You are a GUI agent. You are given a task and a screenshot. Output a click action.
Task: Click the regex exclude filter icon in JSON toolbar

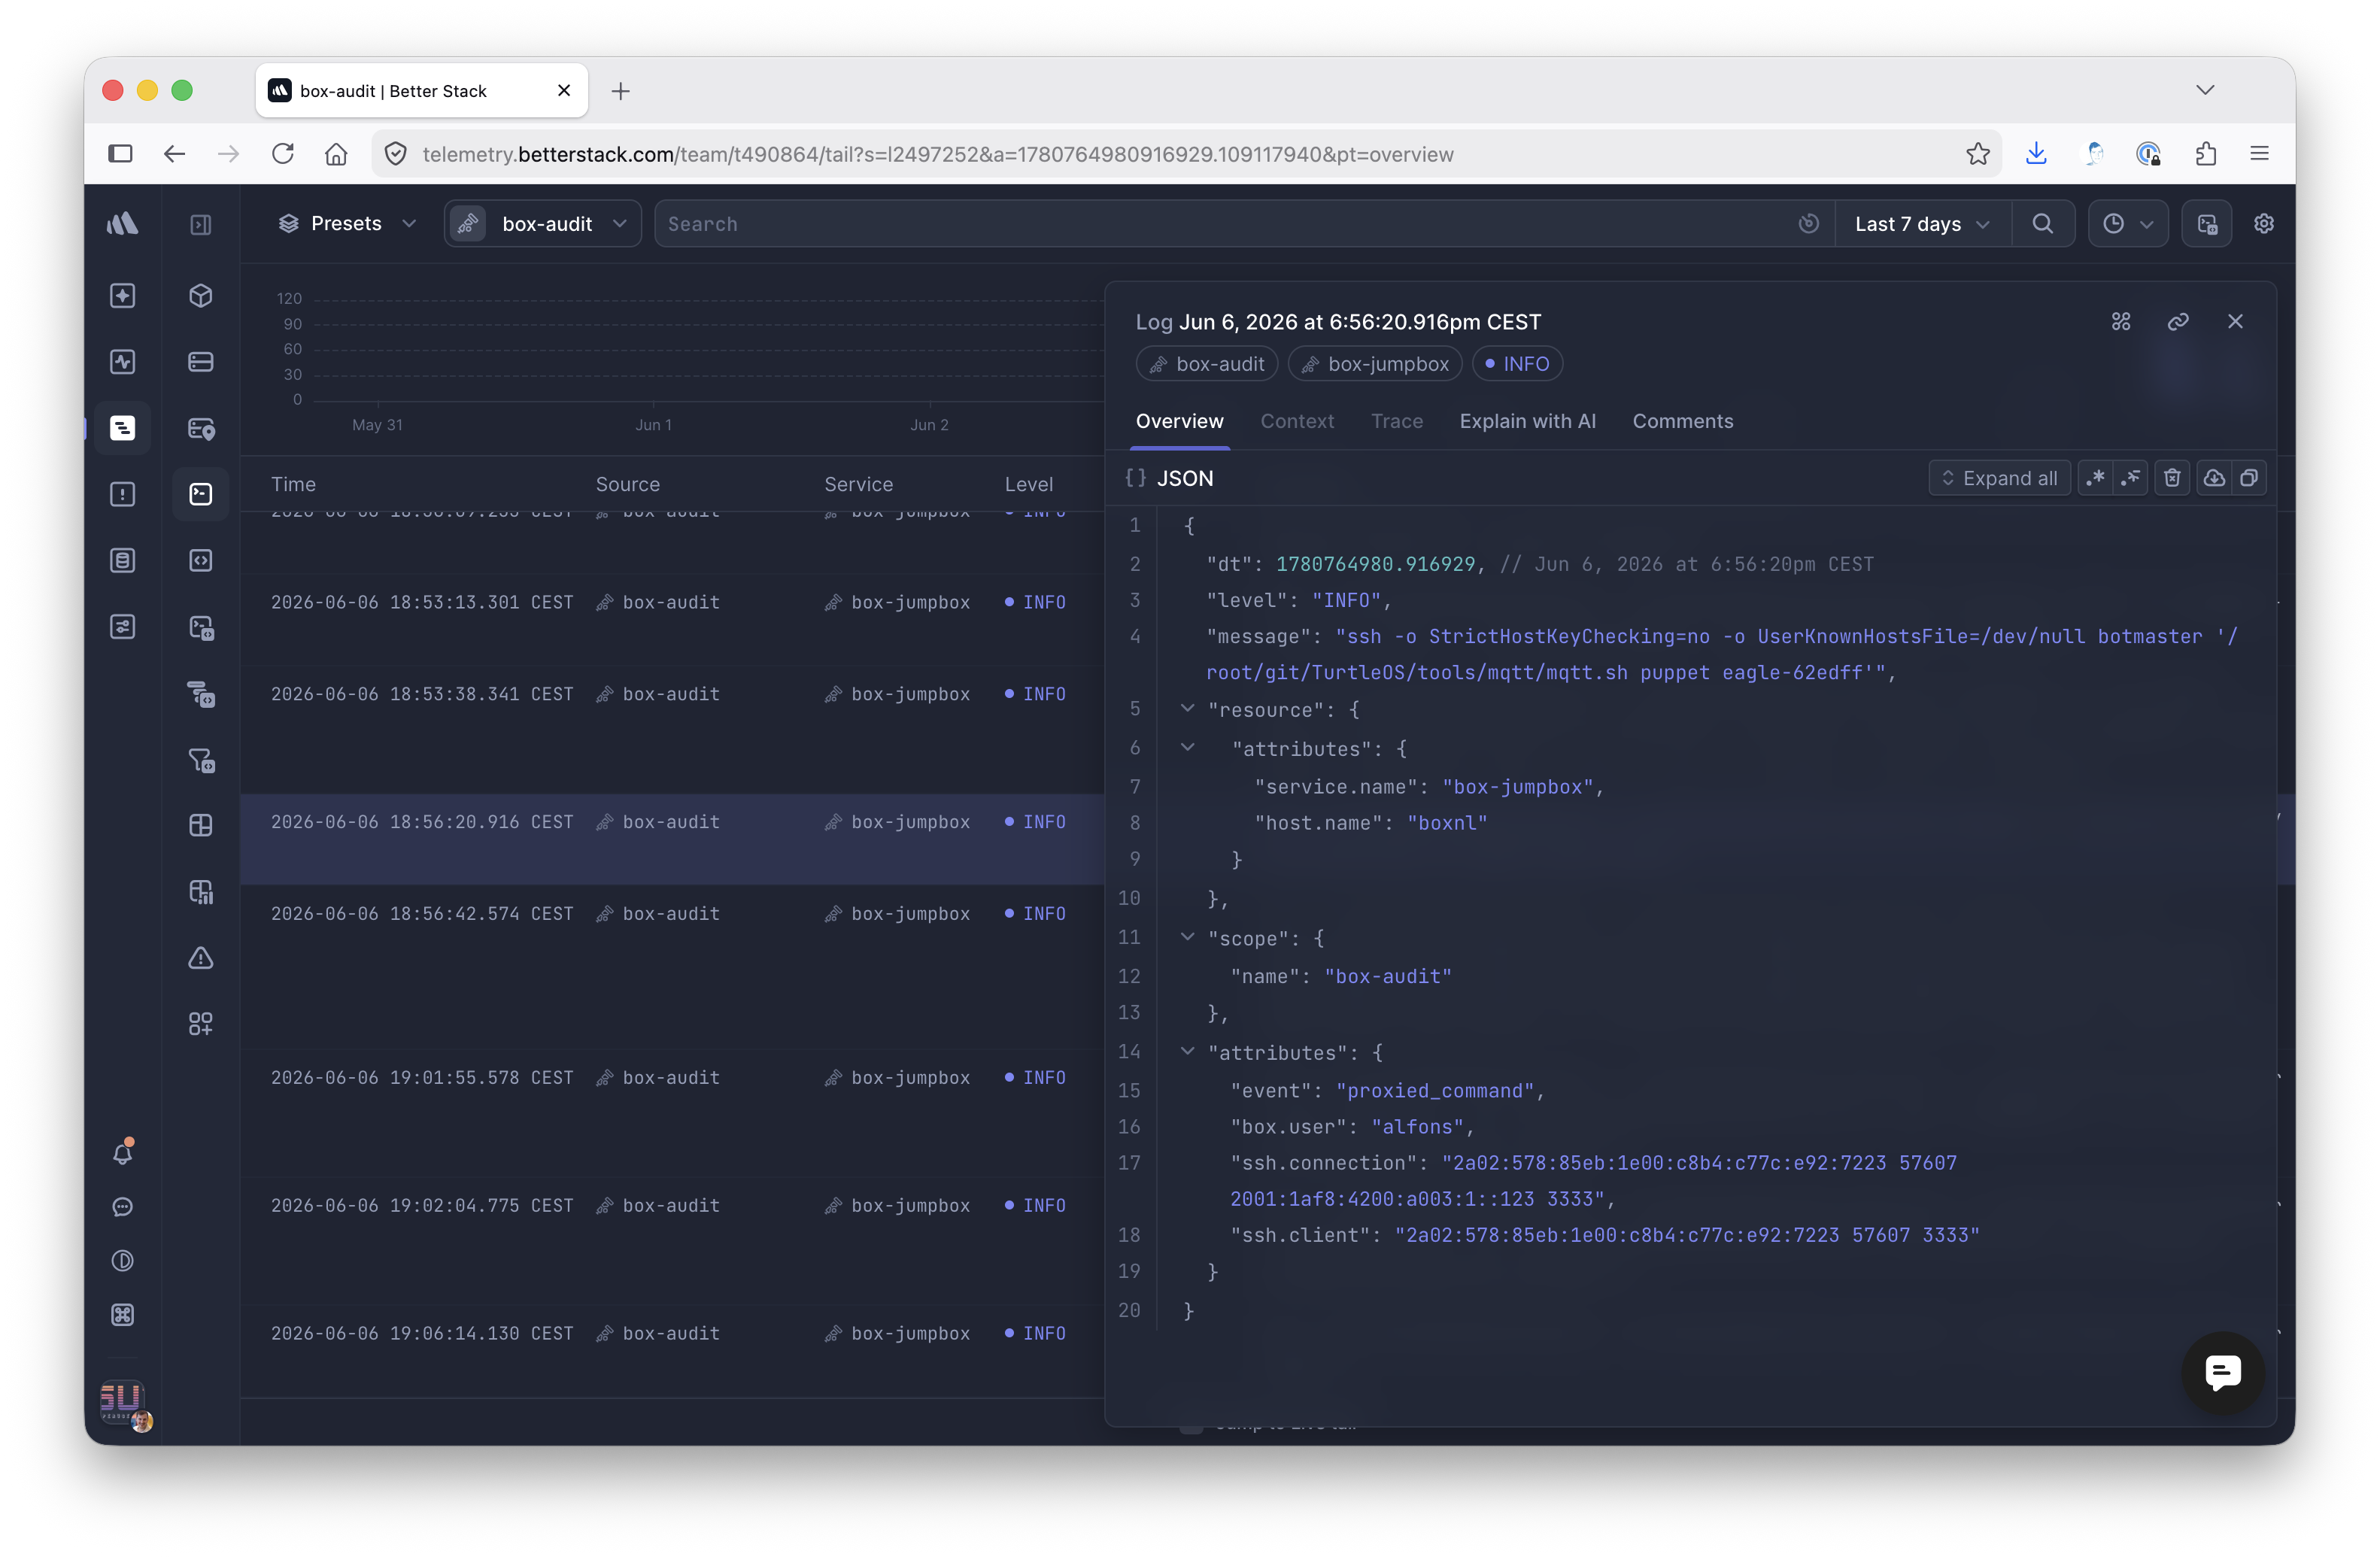(2131, 478)
